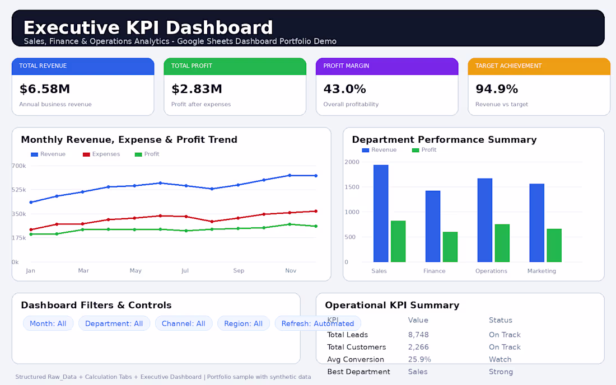The width and height of the screenshot is (616, 385).
Task: Click the Executive KPI Dashboard title
Action: 148,27
